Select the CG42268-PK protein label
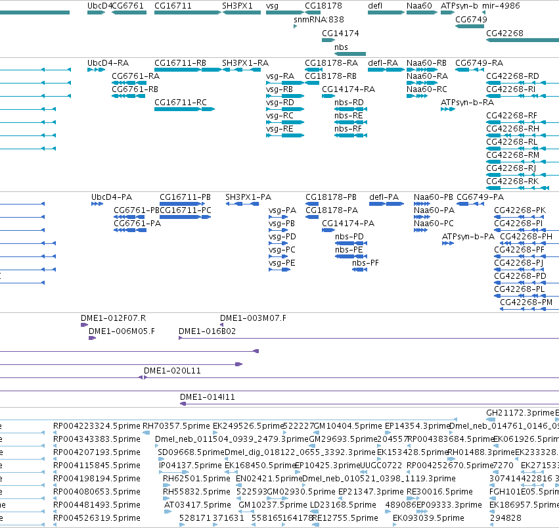This screenshot has height=528, width=559. (520, 210)
